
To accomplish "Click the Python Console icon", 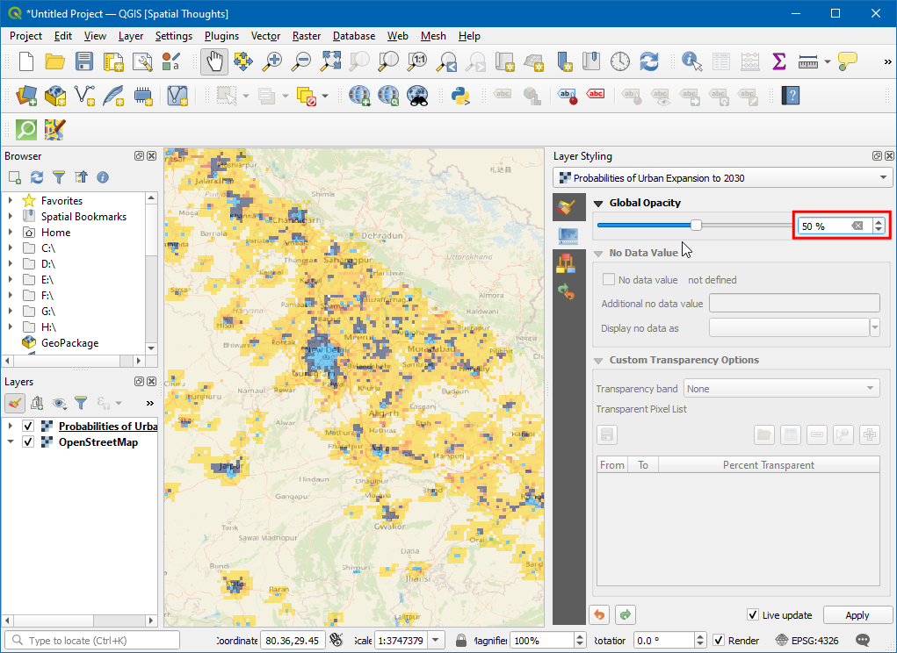I will click(x=459, y=96).
